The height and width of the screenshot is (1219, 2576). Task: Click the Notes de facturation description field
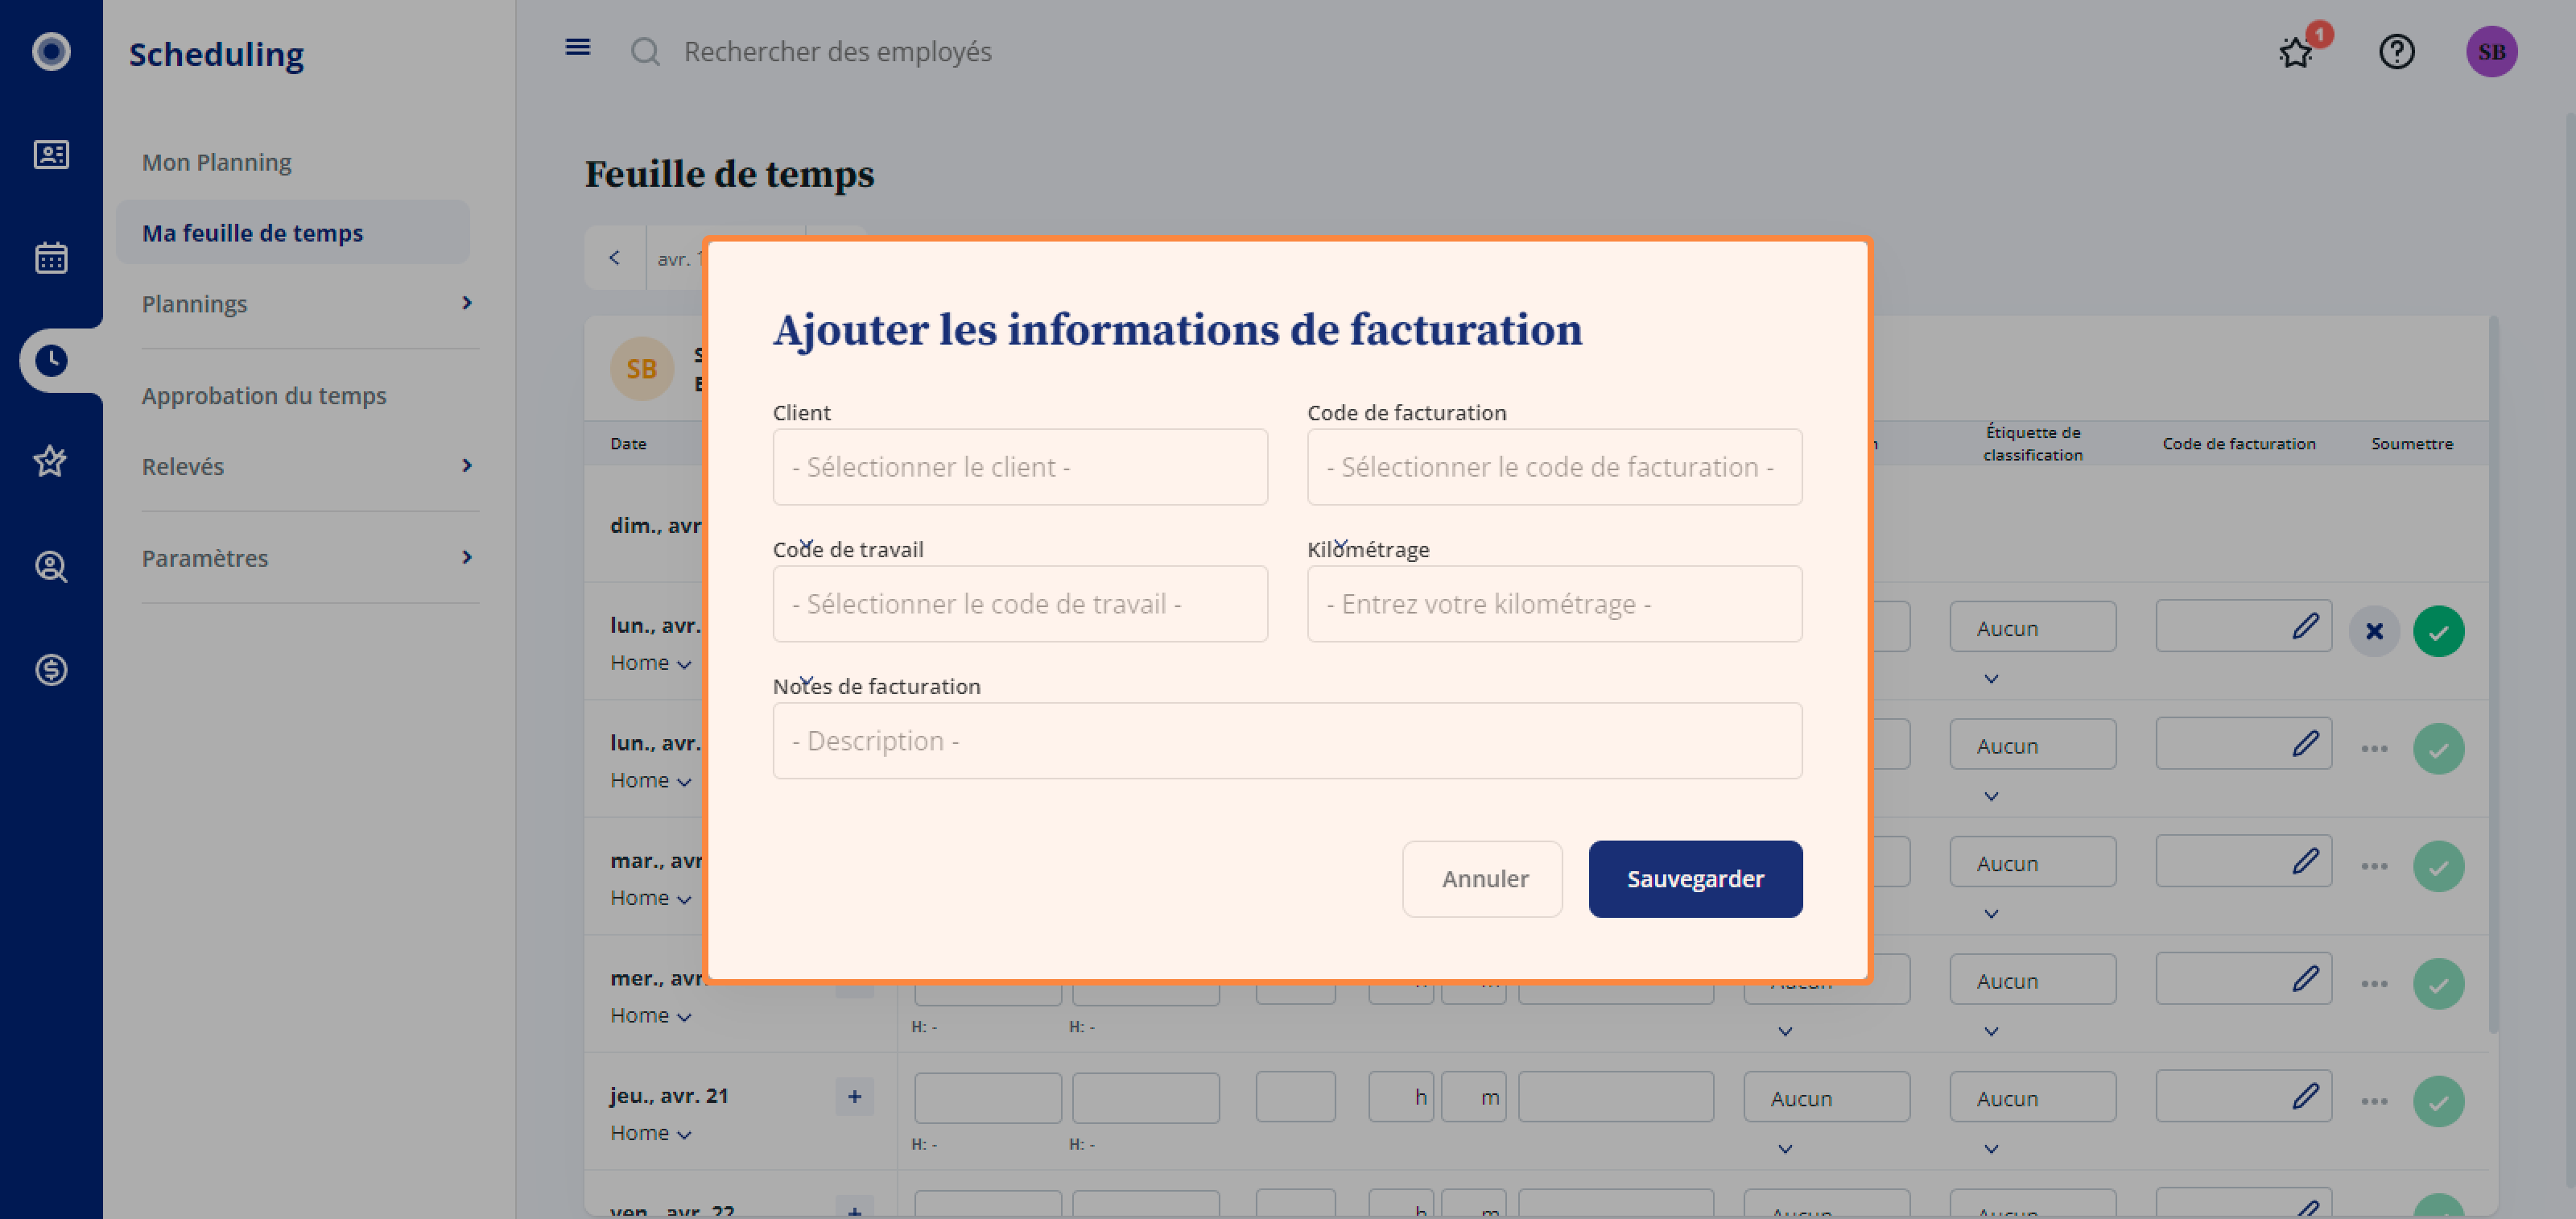tap(1287, 741)
